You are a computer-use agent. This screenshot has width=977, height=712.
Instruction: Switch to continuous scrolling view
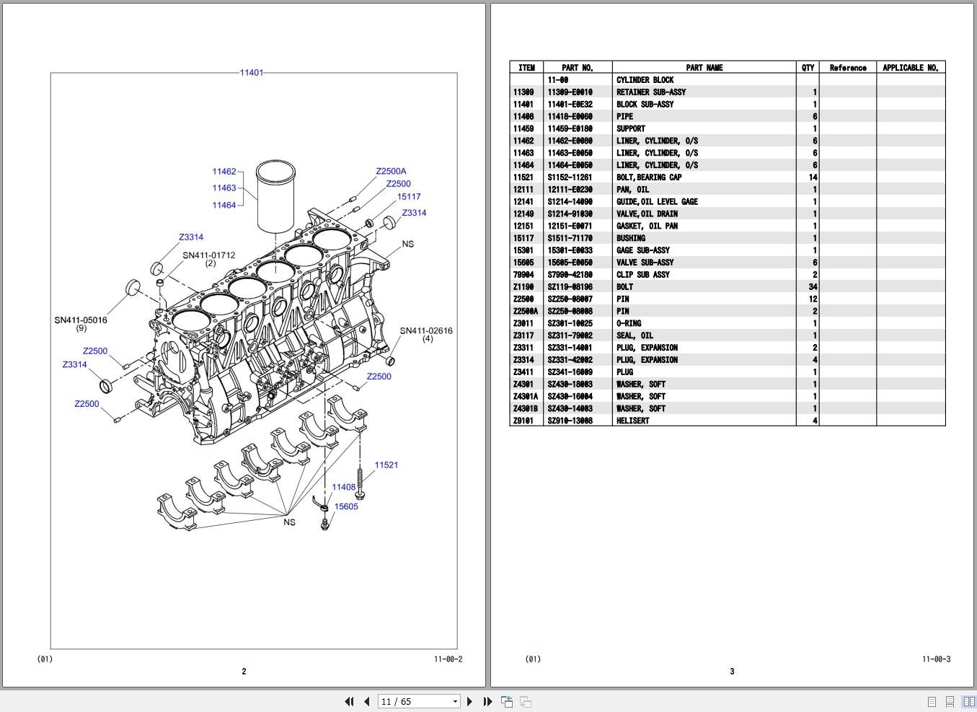950,701
